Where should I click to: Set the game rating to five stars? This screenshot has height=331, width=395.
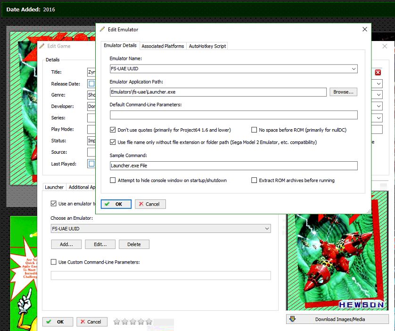(x=149, y=322)
